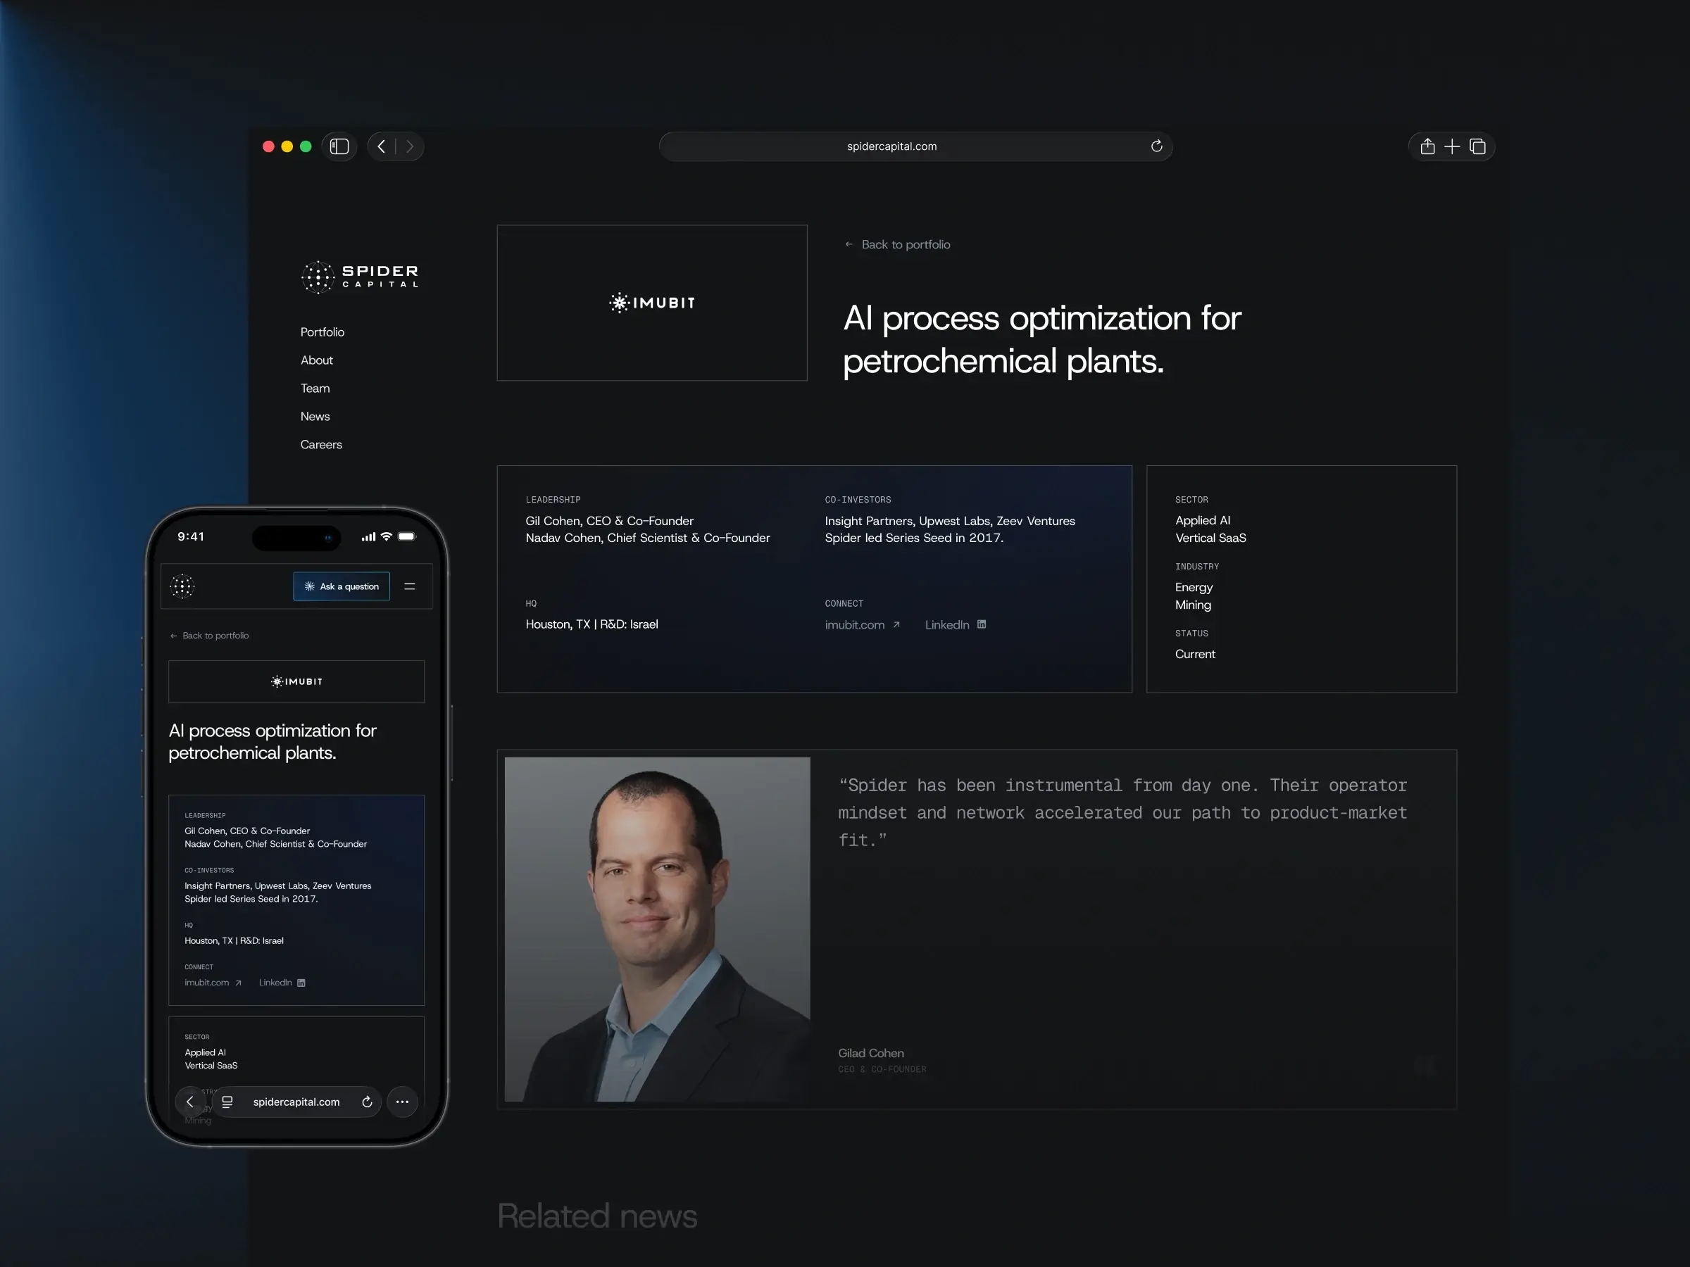Click 'Applied AI' sector value on desktop

click(x=1203, y=520)
